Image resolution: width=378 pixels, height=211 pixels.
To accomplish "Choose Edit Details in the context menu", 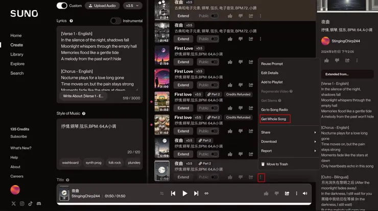I will click(270, 73).
